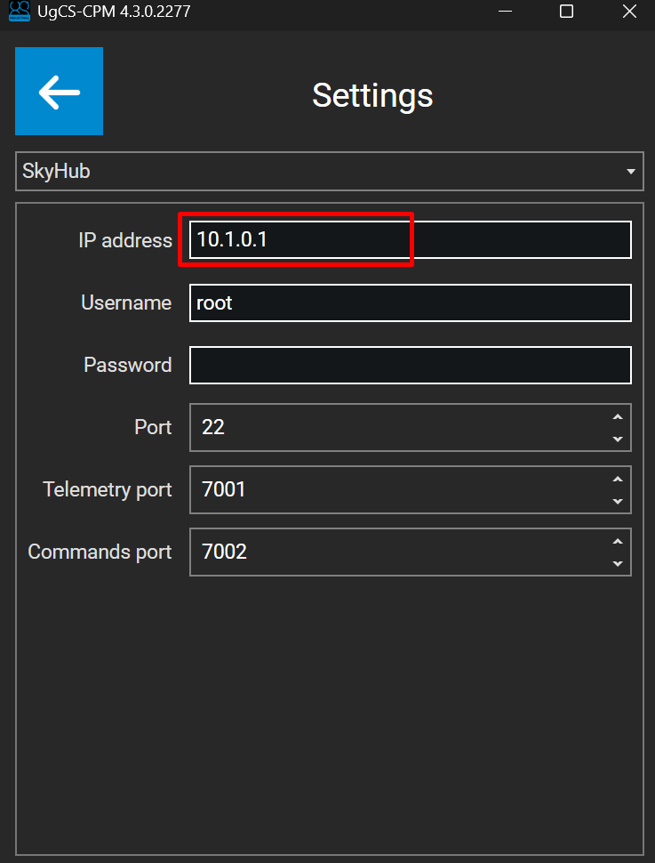Decrement Telemetry port with down arrow
The height and width of the screenshot is (863, 655).
(x=617, y=500)
